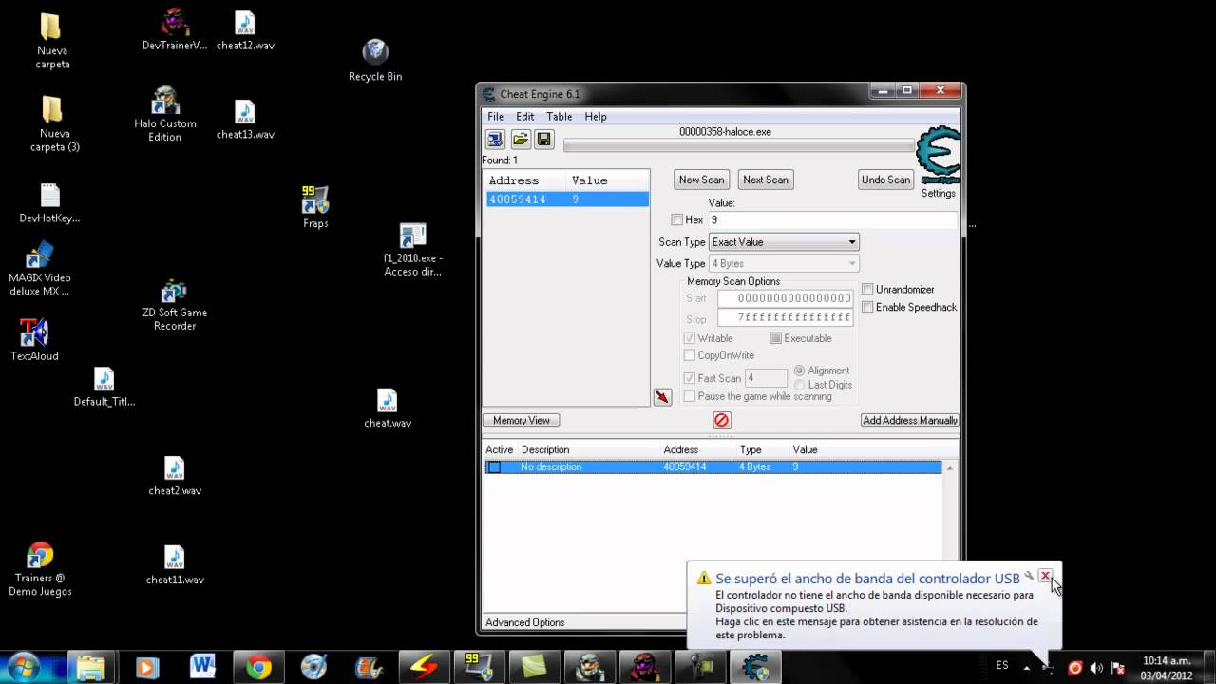The height and width of the screenshot is (684, 1216).
Task: Select DevHotKey desktop file
Action: [49, 204]
